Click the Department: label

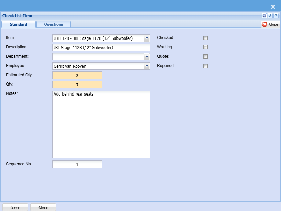17,56
